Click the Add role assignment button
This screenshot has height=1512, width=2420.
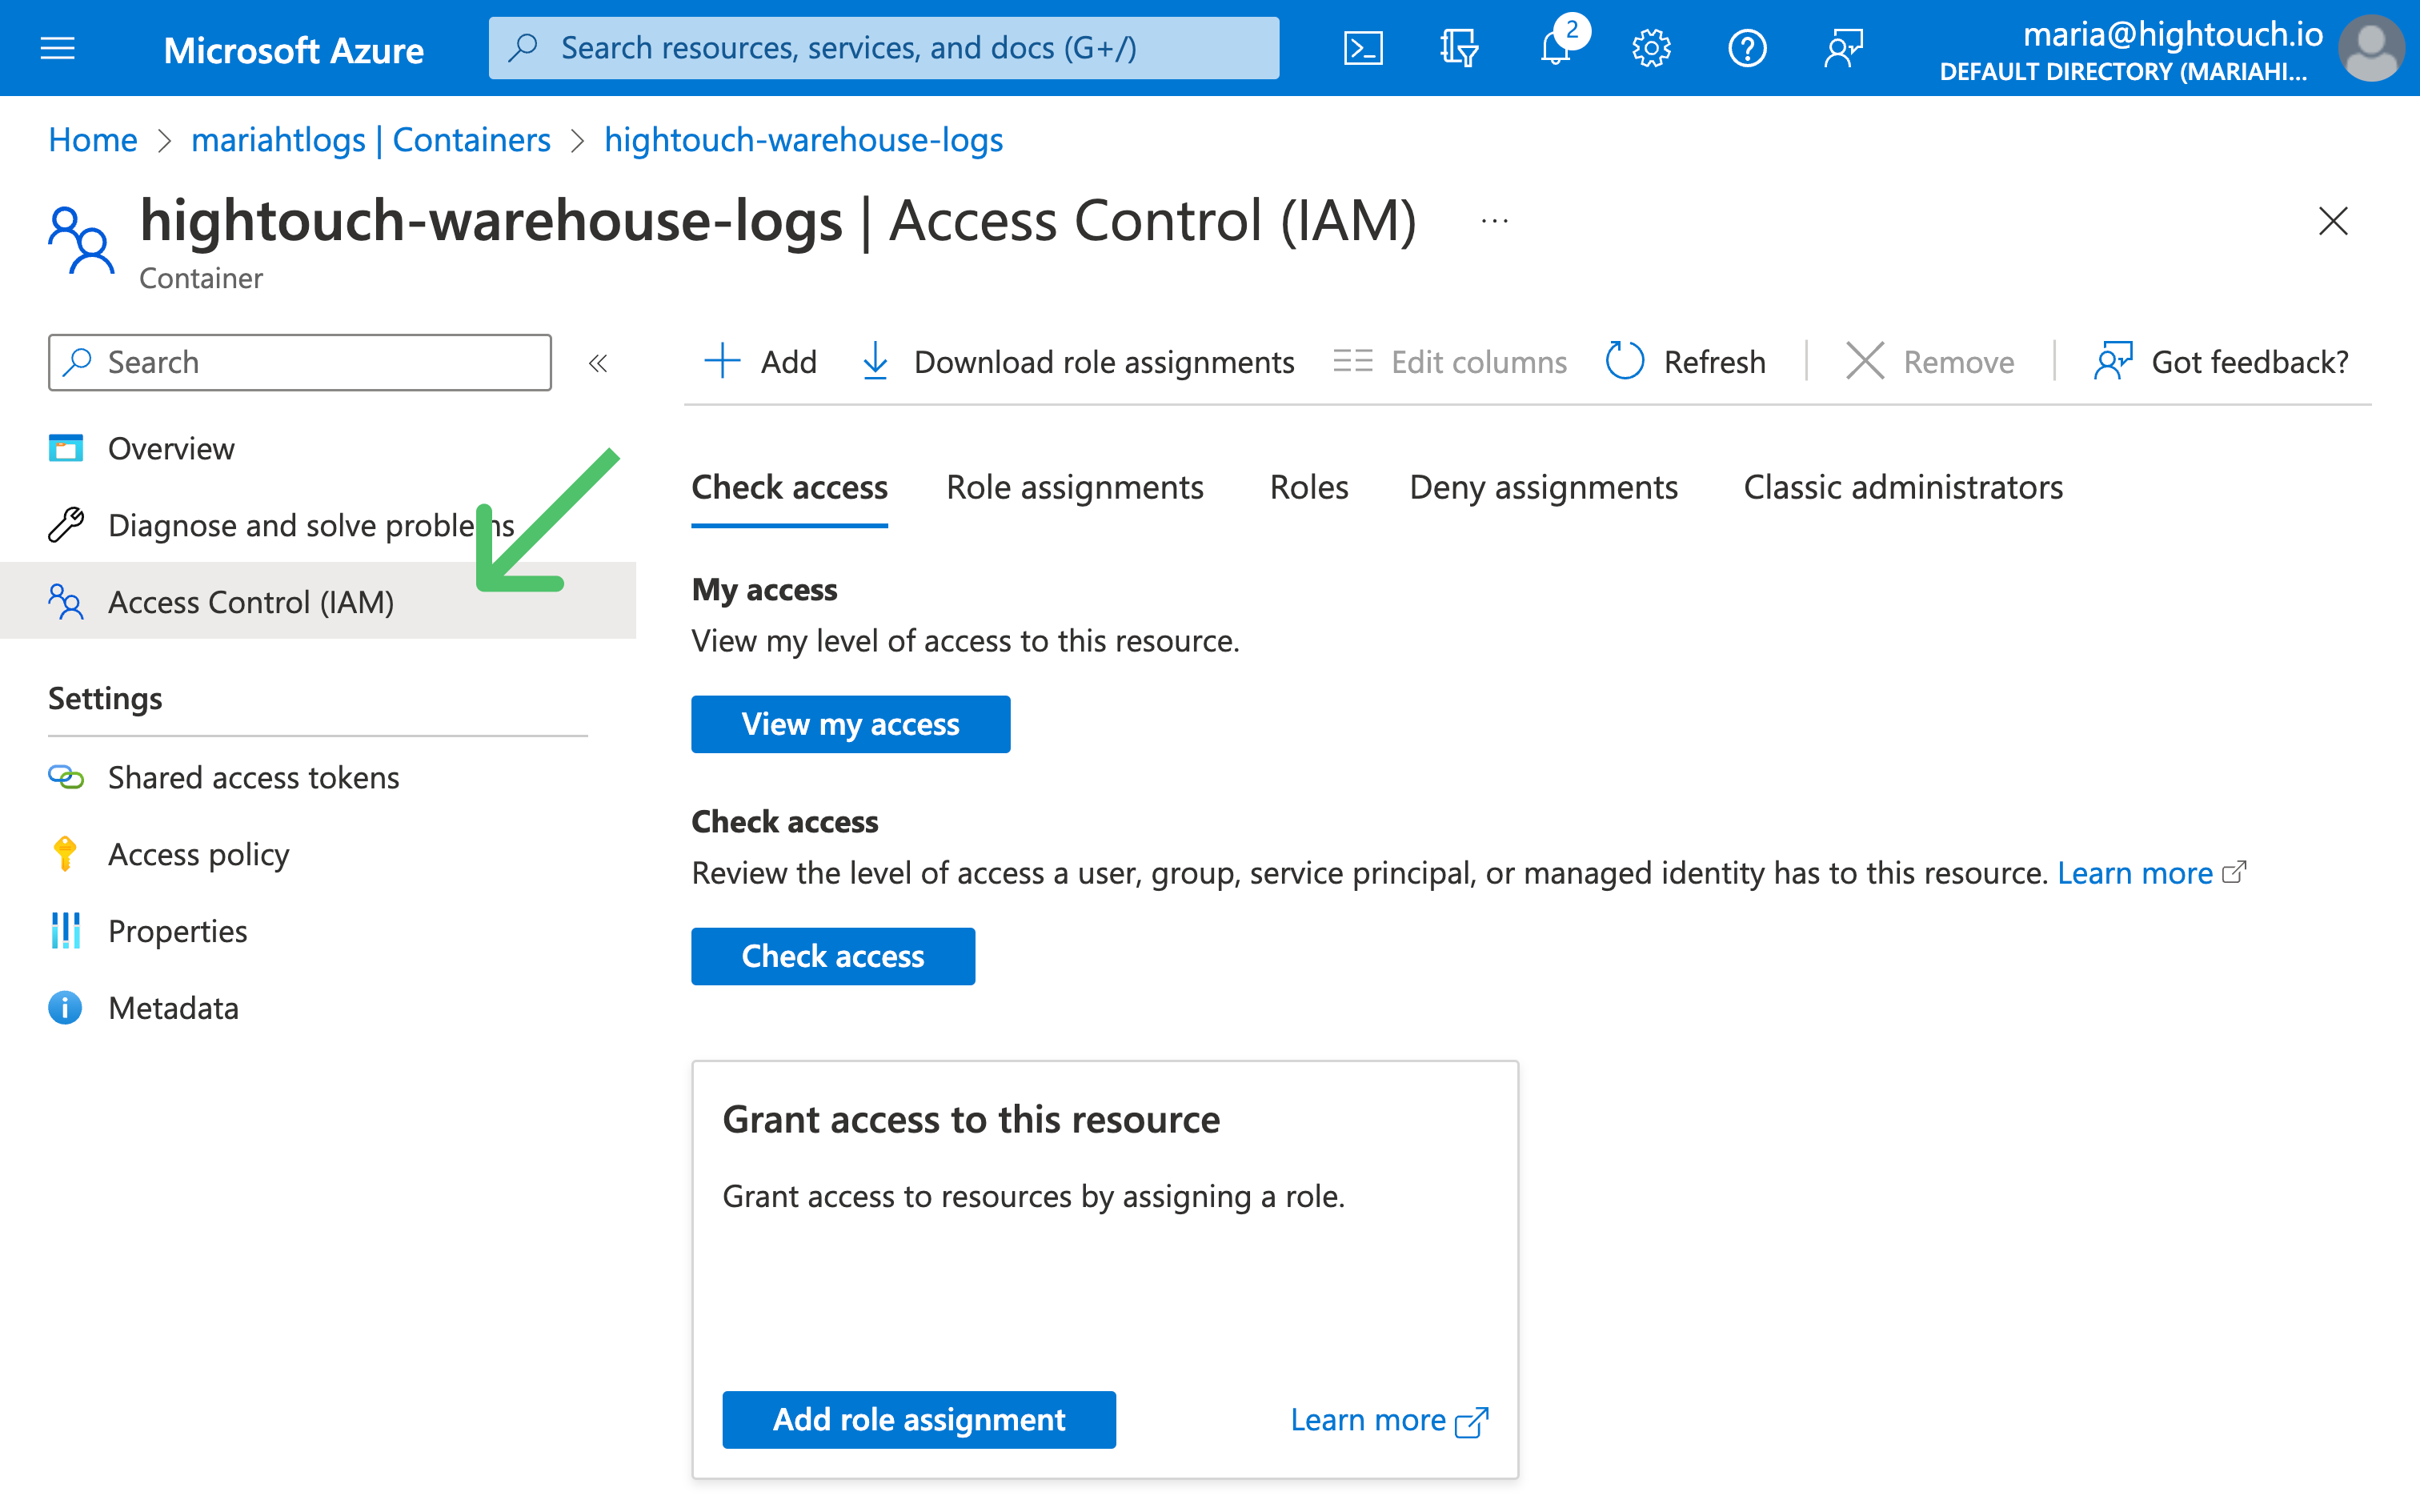(x=920, y=1418)
